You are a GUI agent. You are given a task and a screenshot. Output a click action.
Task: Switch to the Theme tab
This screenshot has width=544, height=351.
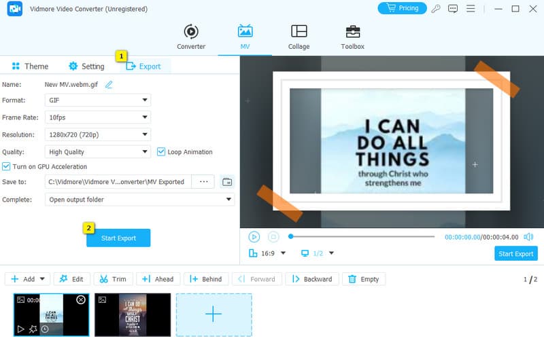pos(30,67)
